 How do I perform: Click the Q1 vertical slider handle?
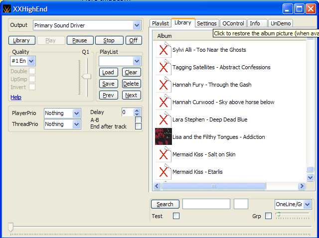(x=86, y=76)
